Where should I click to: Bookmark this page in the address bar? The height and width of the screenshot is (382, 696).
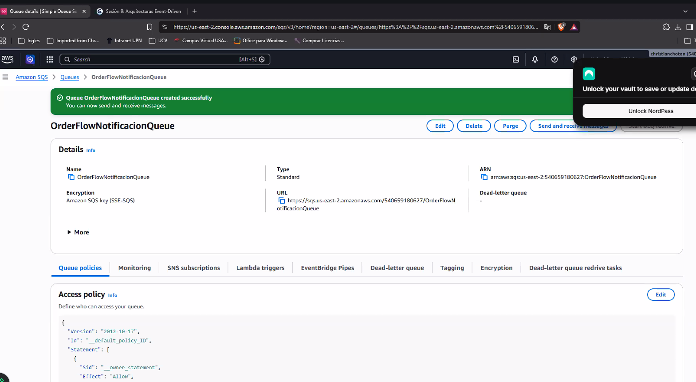[149, 27]
